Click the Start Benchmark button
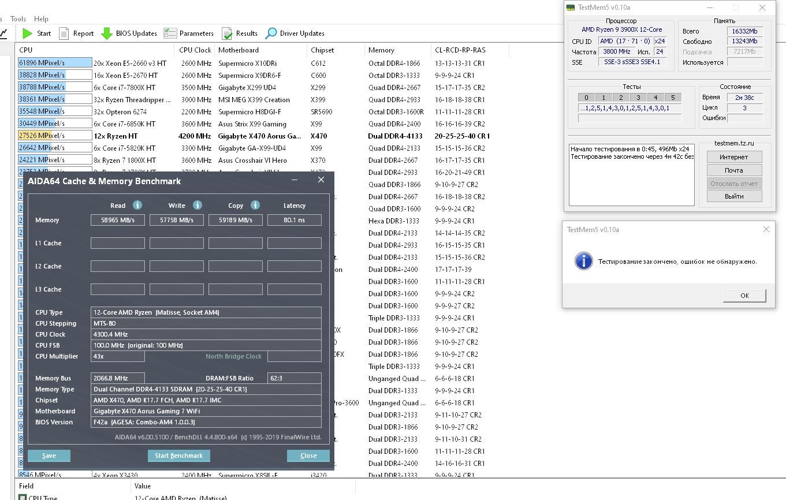 click(179, 456)
